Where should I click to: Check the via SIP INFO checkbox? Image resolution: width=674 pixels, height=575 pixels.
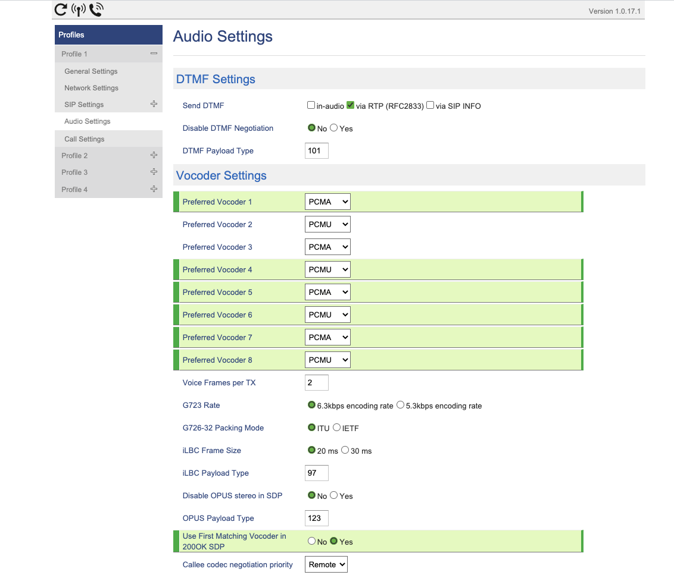[430, 105]
